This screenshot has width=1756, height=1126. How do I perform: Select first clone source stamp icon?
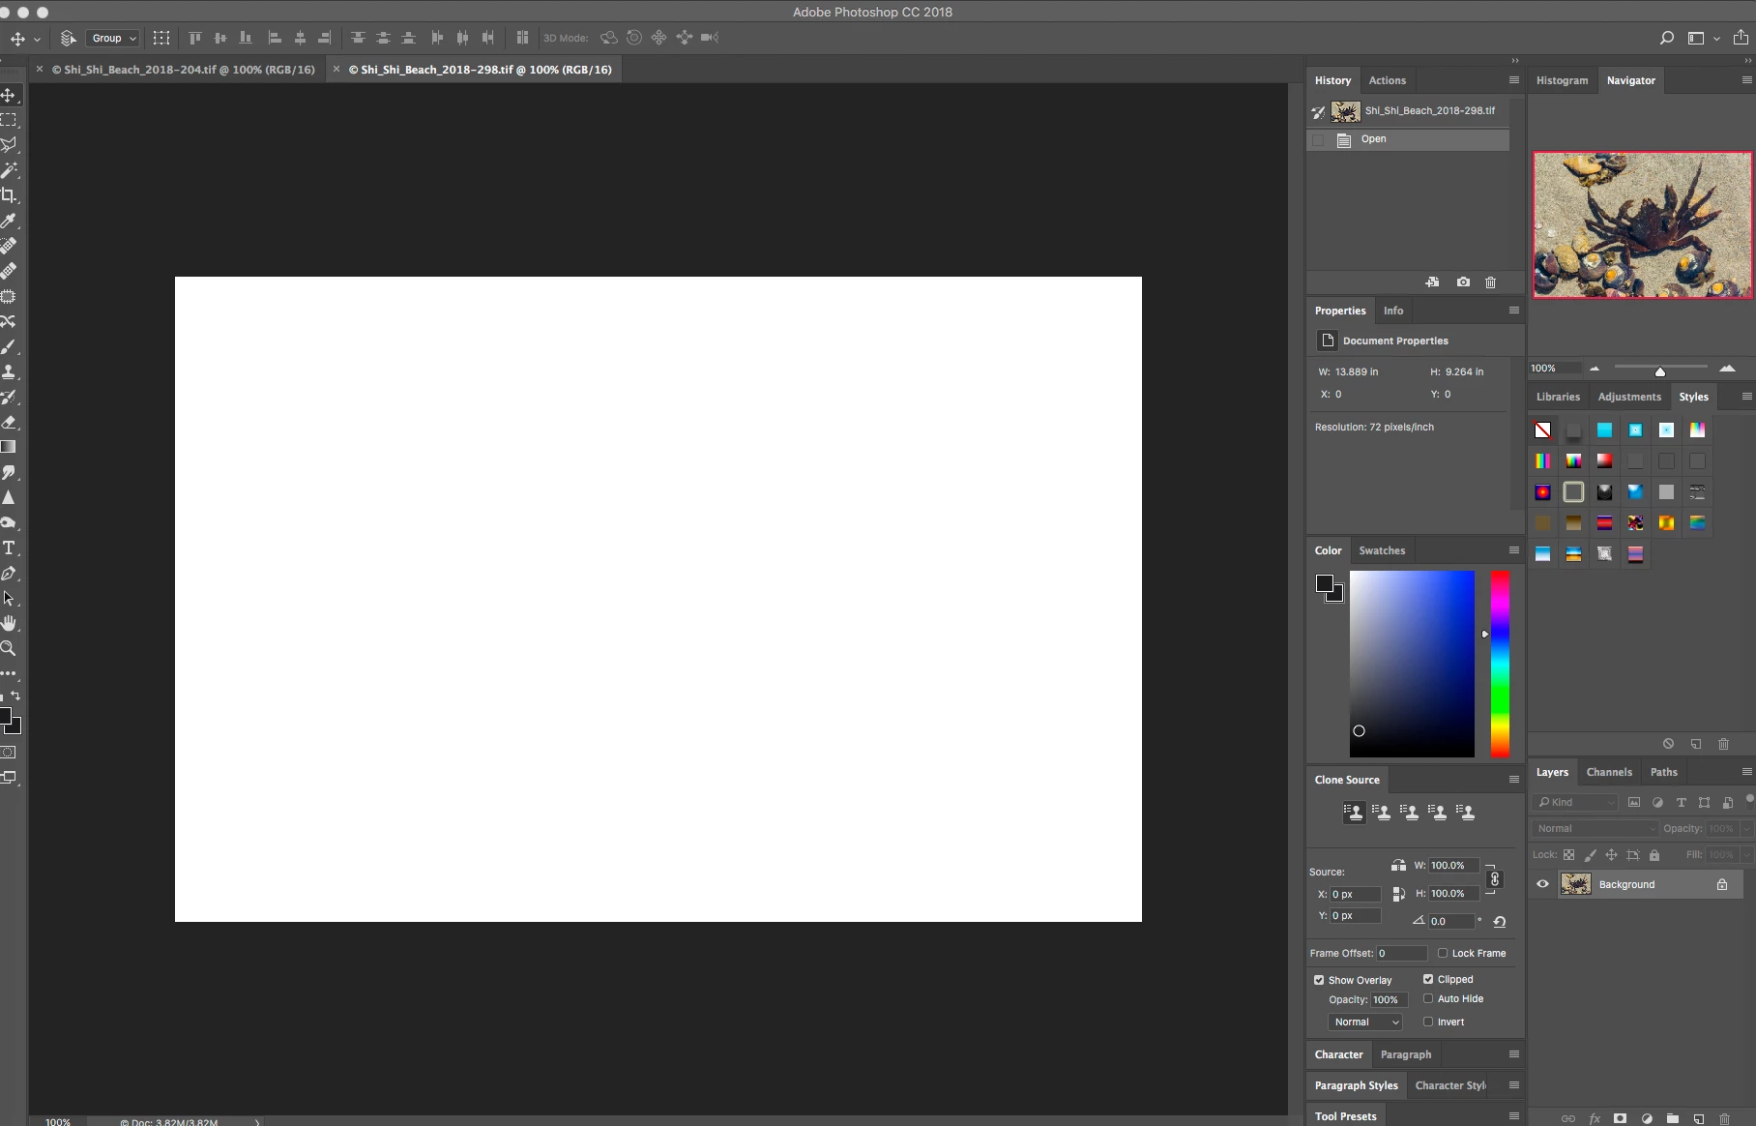(1354, 813)
